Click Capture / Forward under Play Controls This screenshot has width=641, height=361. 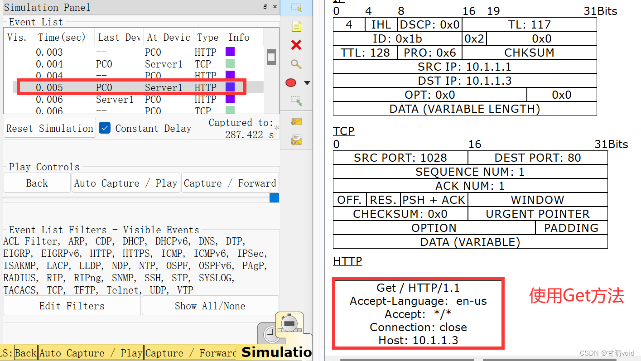tap(230, 183)
